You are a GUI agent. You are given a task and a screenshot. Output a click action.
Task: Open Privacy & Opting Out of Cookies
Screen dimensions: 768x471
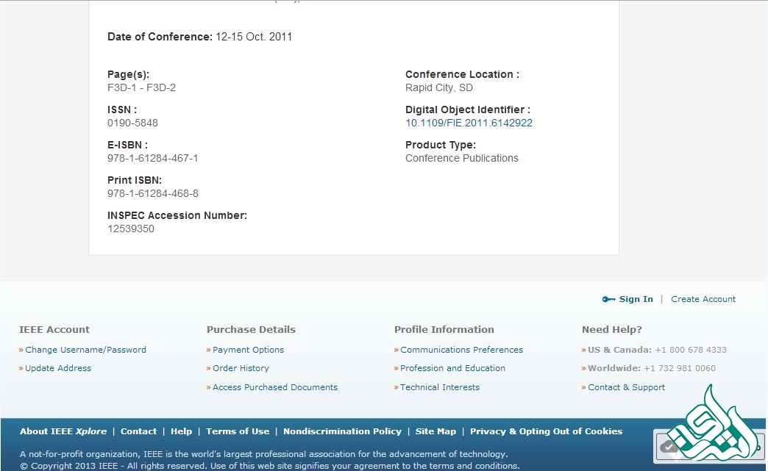click(546, 431)
